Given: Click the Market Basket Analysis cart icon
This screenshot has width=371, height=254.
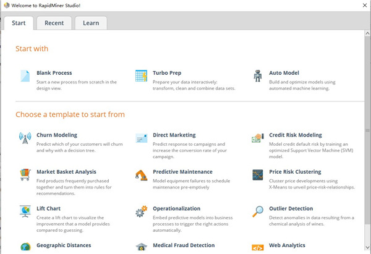Looking at the screenshot, I should click(25, 175).
